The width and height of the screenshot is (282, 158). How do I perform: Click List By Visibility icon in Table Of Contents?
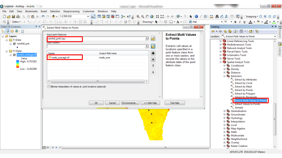coord(12,31)
